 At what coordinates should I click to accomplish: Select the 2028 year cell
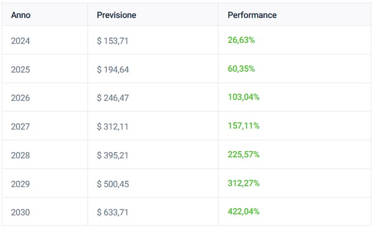coord(20,156)
